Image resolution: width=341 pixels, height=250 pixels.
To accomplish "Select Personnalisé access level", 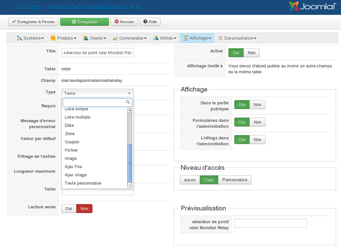I will [x=235, y=180].
